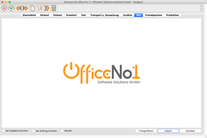Click the Import button
This screenshot has width=207, height=138.
168,131
